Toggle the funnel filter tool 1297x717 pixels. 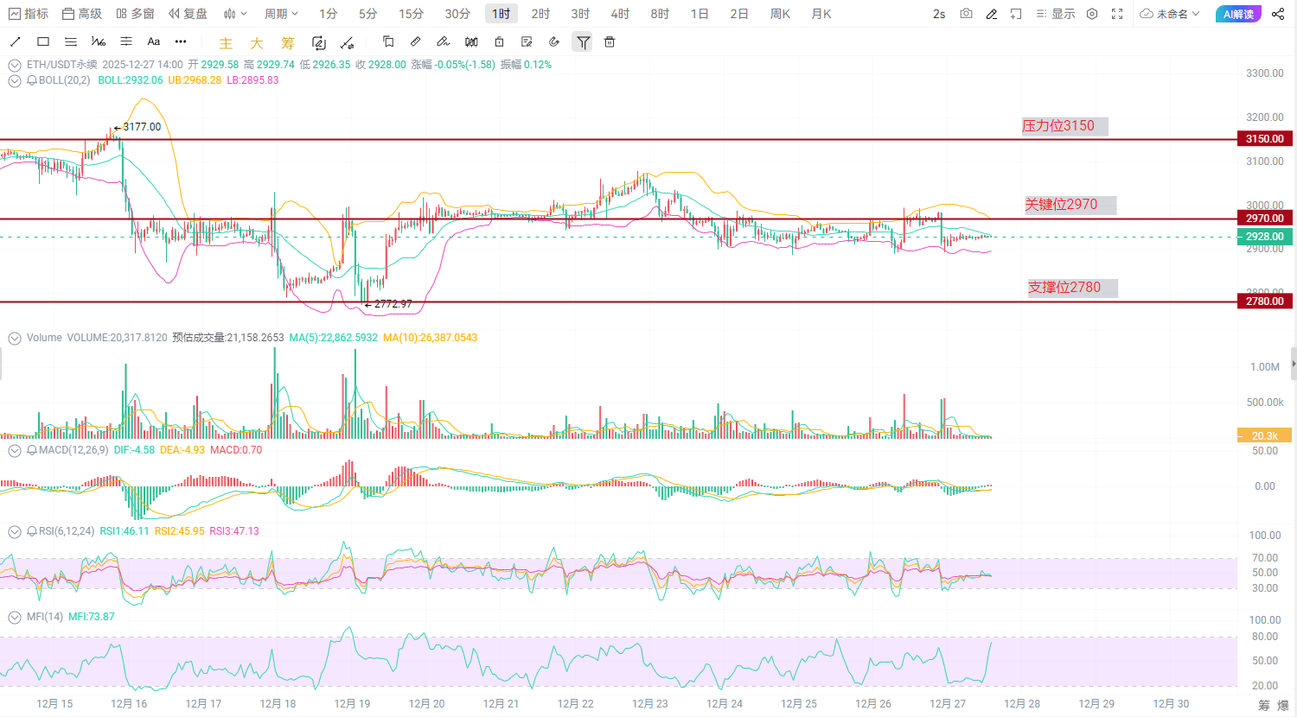(x=584, y=41)
